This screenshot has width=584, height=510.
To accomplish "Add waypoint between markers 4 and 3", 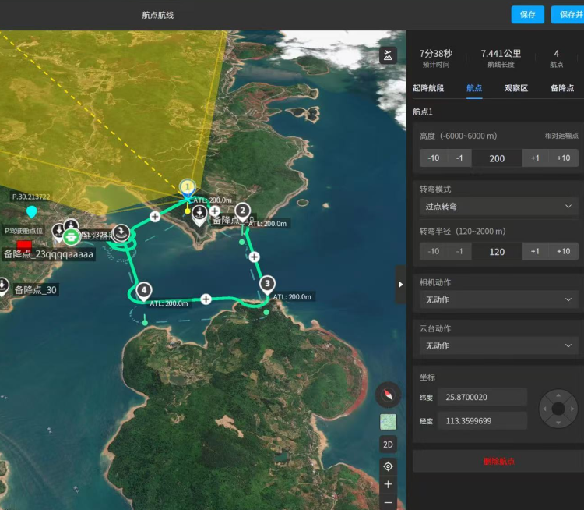I will pos(206,299).
